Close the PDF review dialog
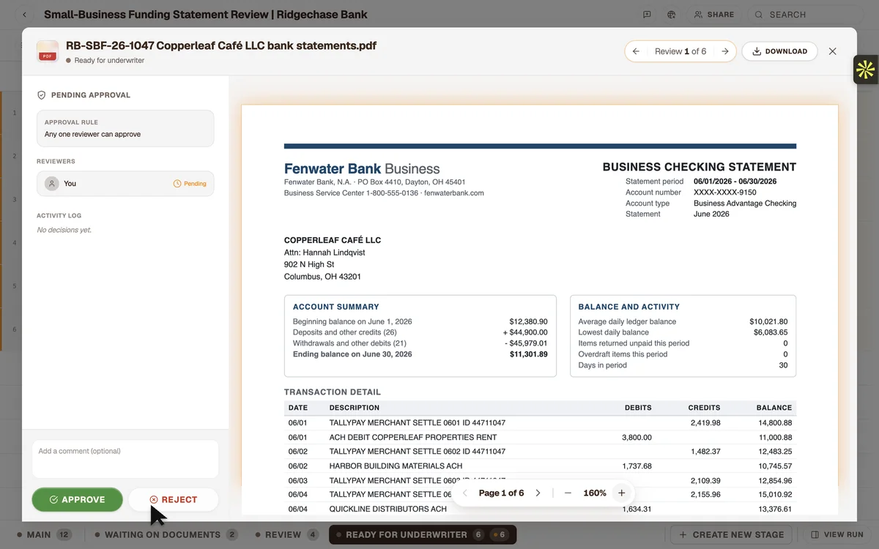Screen dimensions: 879x549 point(832,51)
